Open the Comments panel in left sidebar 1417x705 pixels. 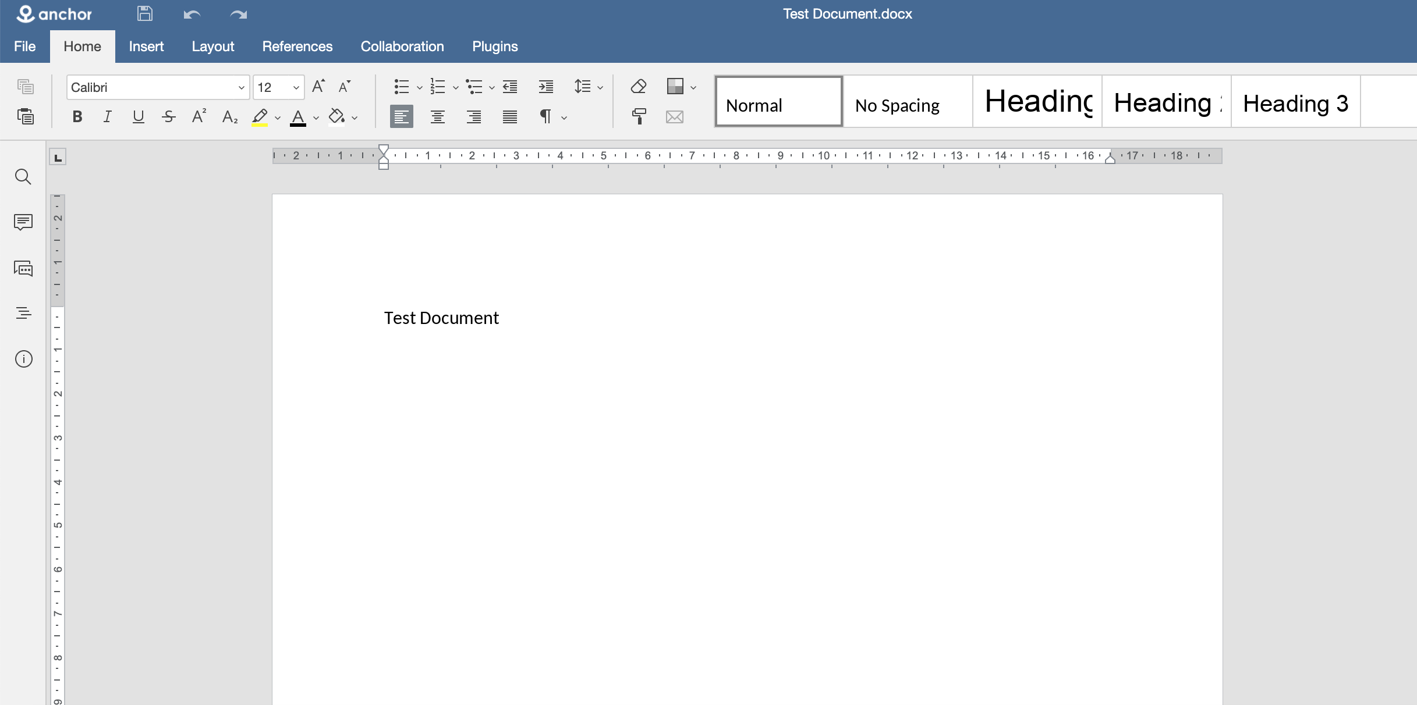coord(23,222)
